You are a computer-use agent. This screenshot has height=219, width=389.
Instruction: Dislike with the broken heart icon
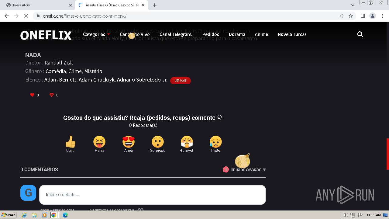pos(52,95)
